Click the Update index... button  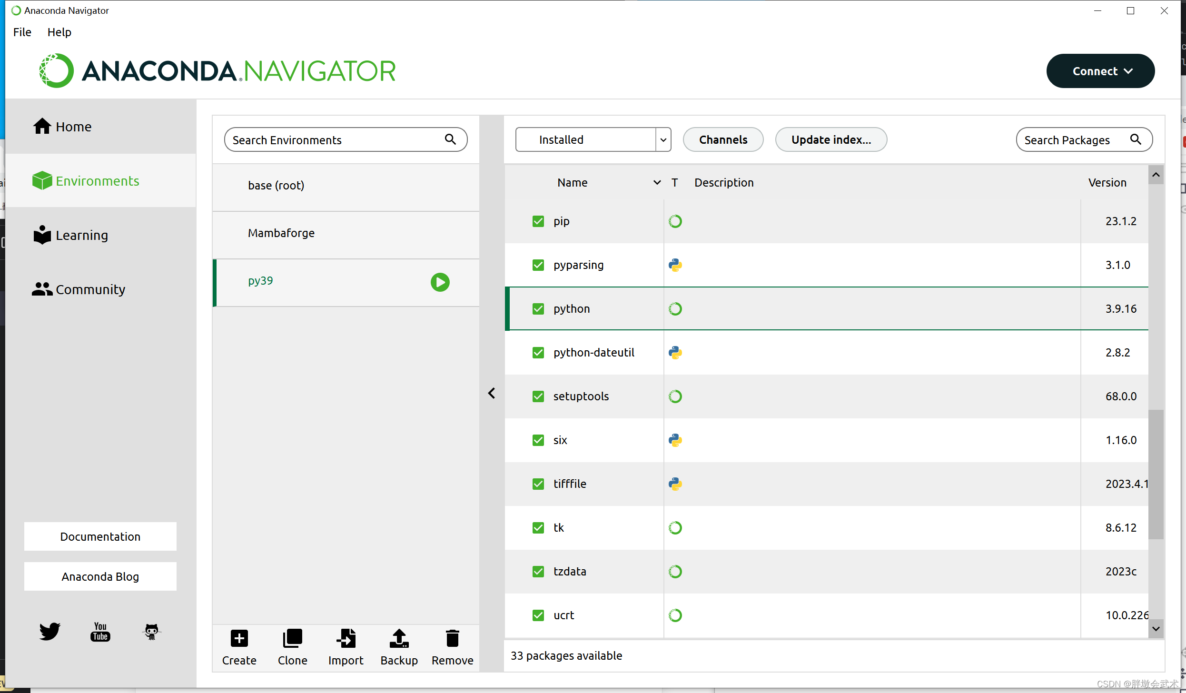(x=831, y=139)
